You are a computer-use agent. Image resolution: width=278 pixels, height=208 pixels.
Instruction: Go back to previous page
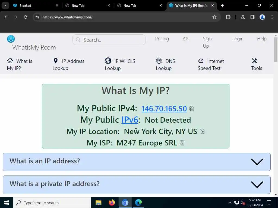6,17
